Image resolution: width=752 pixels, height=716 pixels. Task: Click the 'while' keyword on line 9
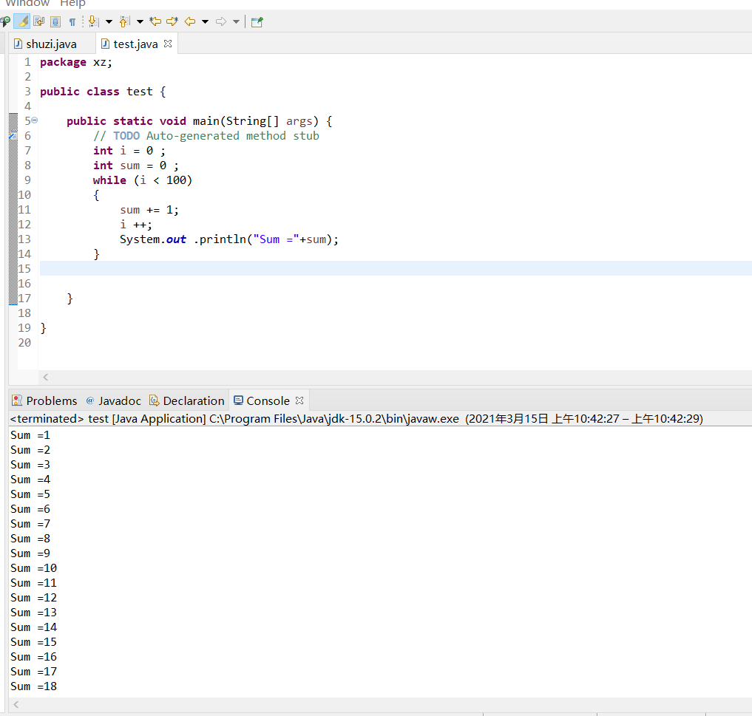click(109, 180)
